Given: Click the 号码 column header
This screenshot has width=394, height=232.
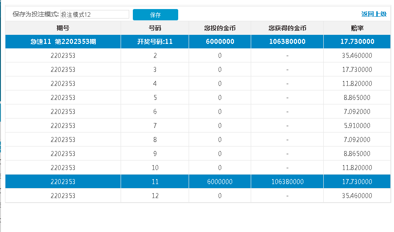Looking at the screenshot, I should coord(155,28).
